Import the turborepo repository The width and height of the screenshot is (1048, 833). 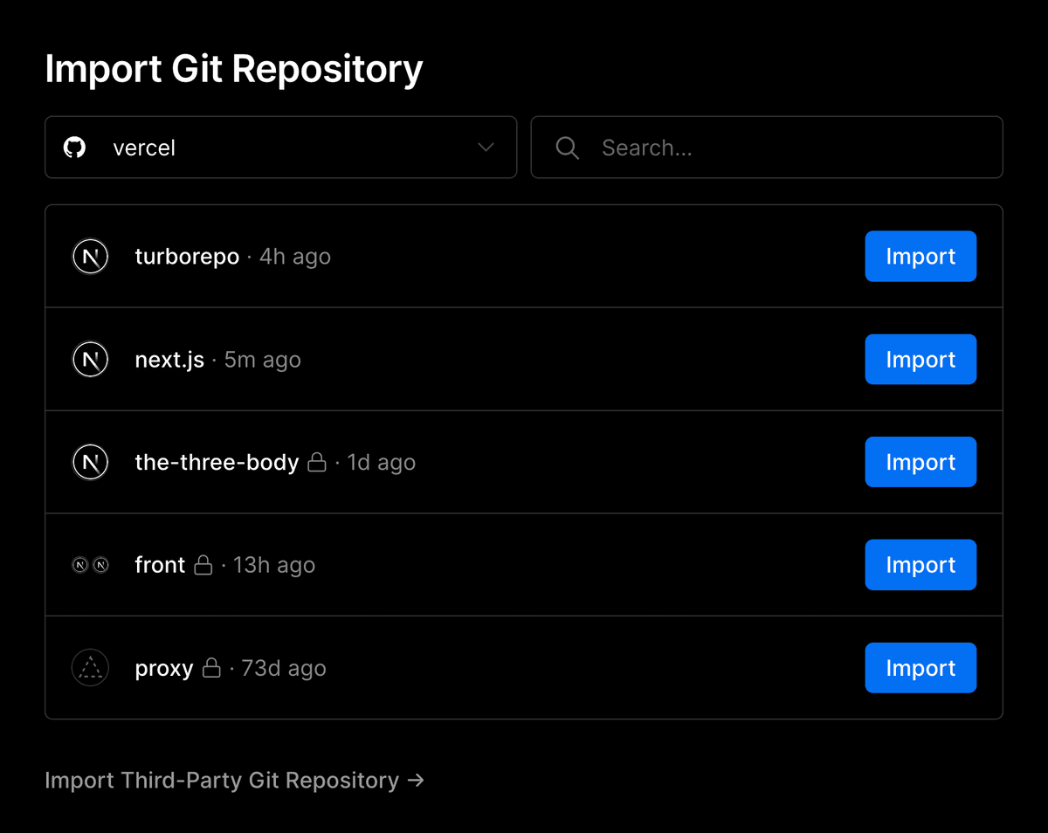920,257
